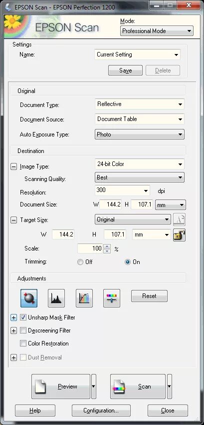The height and width of the screenshot is (425, 204).
Task: Expand the Descreening Filter options
Action: [13, 330]
